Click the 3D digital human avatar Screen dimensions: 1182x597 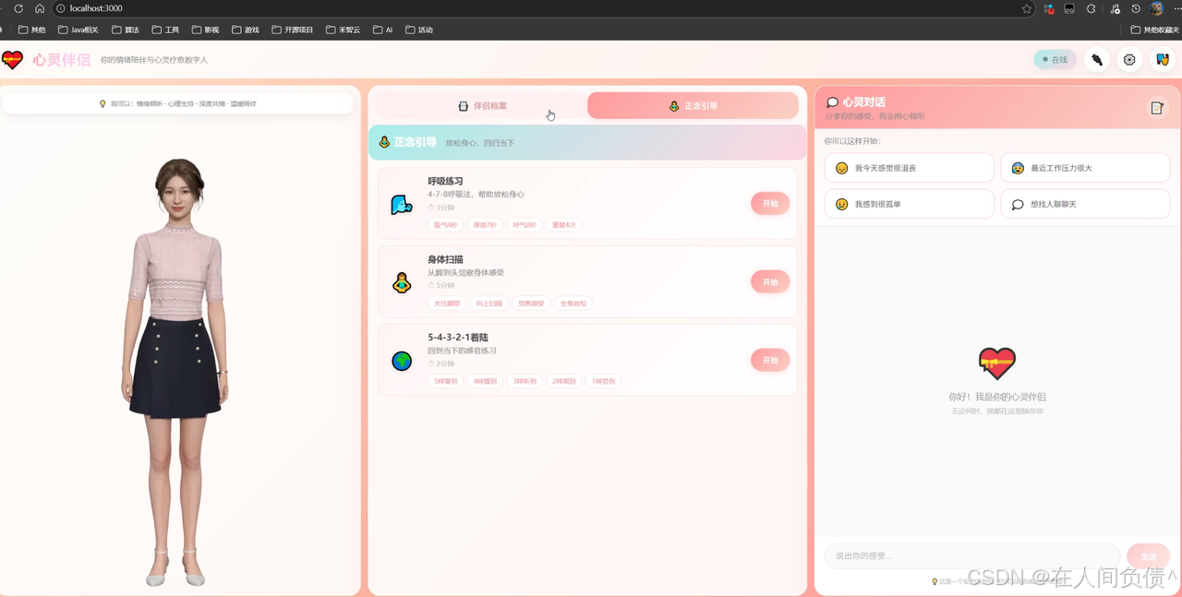tap(175, 372)
